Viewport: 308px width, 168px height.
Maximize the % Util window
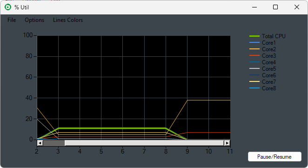click(x=275, y=7)
